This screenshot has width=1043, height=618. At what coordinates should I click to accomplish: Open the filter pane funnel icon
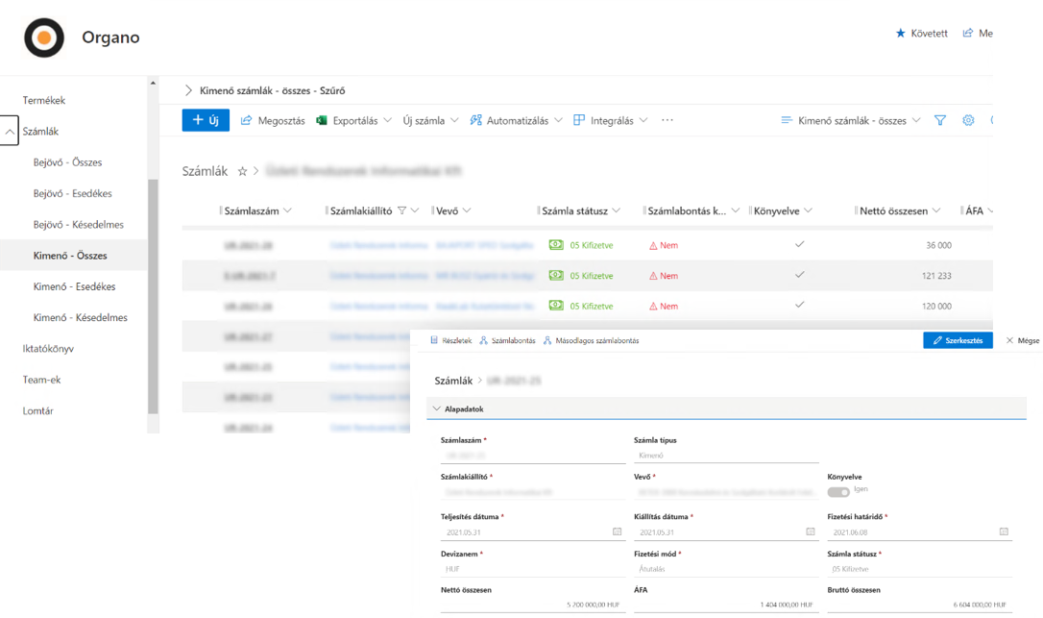pos(940,120)
